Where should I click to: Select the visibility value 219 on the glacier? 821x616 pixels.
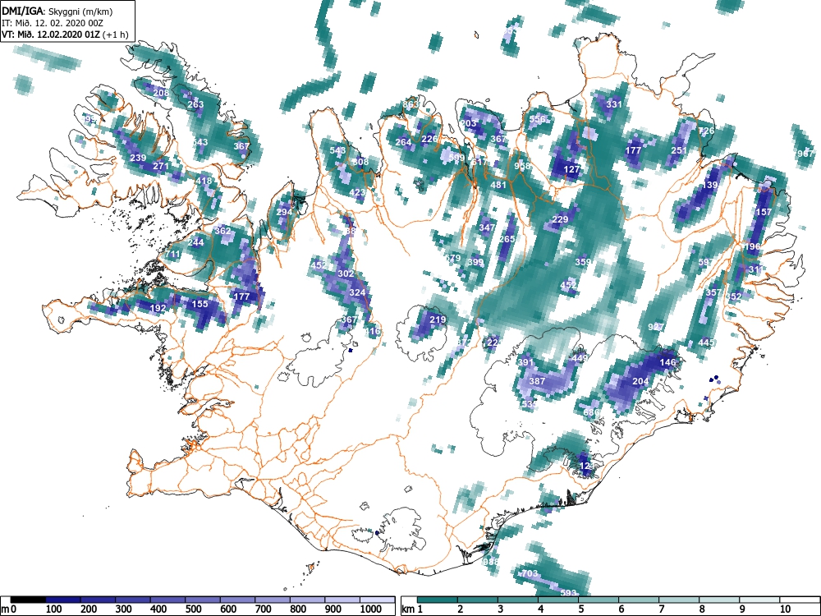tap(438, 319)
